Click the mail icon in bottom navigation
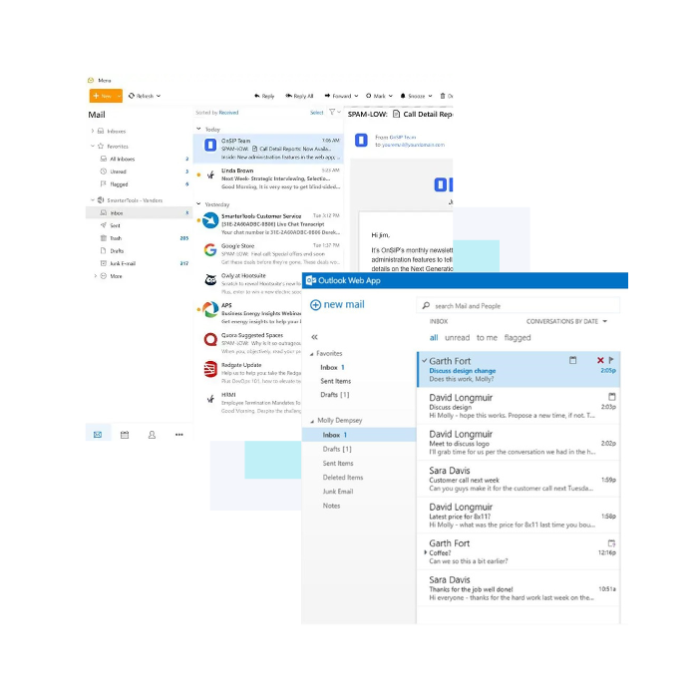The width and height of the screenshot is (698, 698). click(98, 435)
